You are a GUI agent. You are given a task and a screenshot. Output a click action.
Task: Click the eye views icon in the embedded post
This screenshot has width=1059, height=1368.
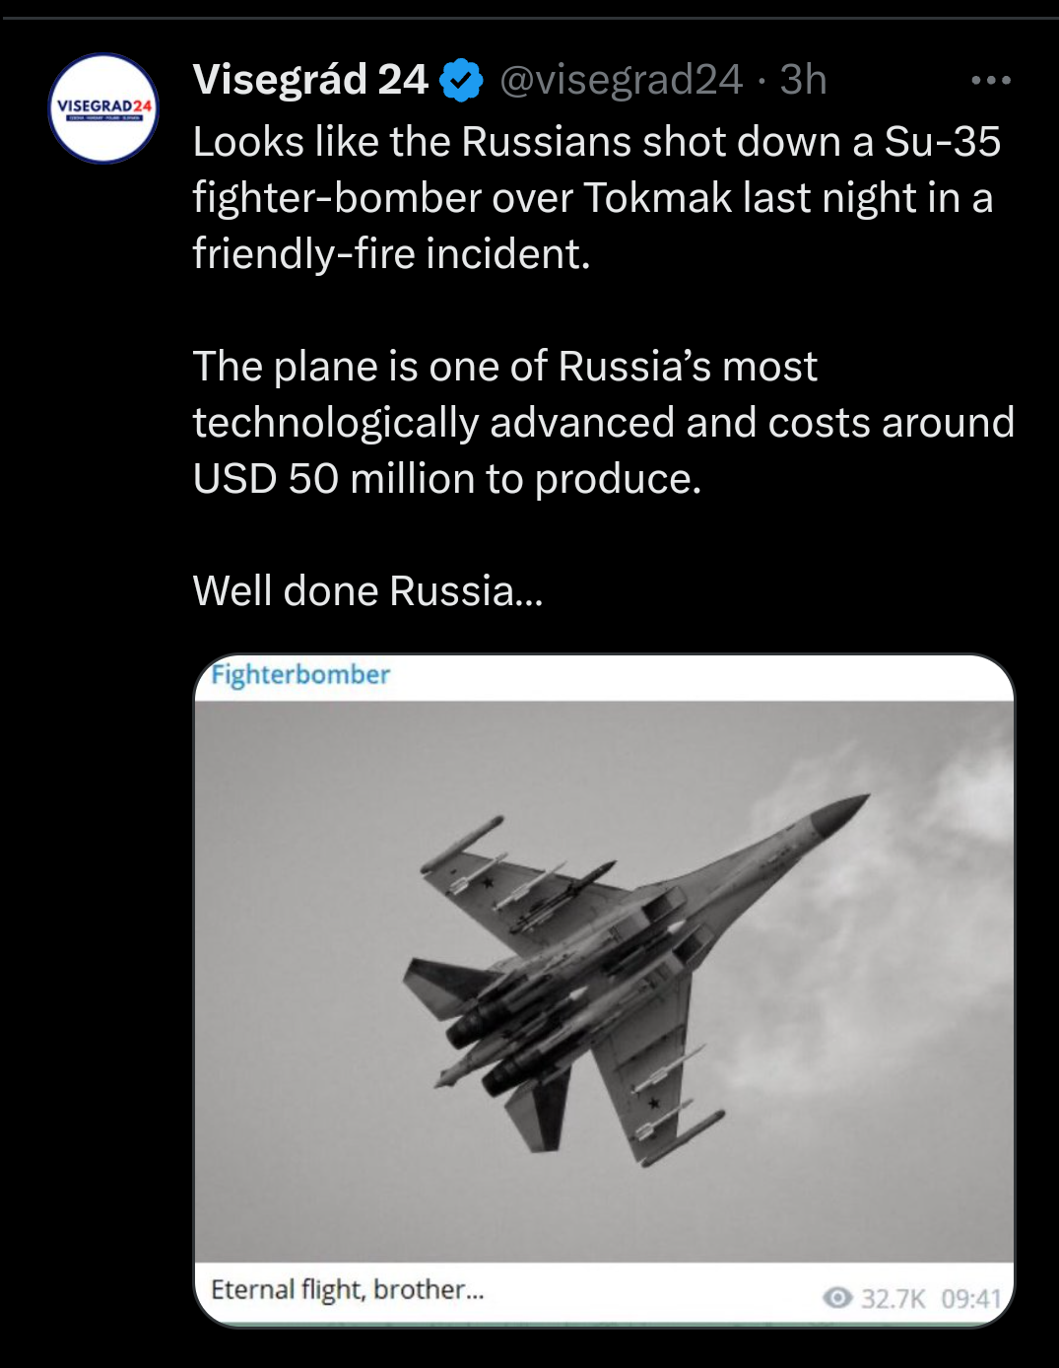(x=837, y=1297)
